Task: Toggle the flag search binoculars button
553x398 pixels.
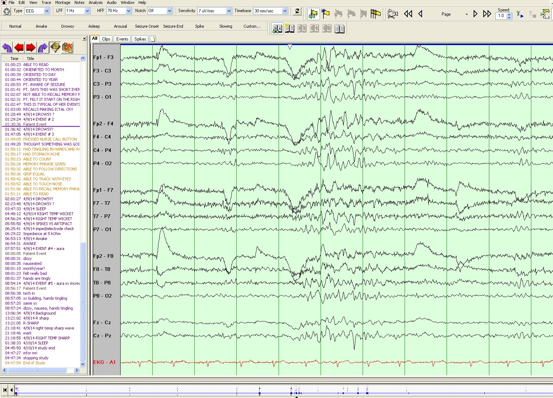Action: point(313,14)
